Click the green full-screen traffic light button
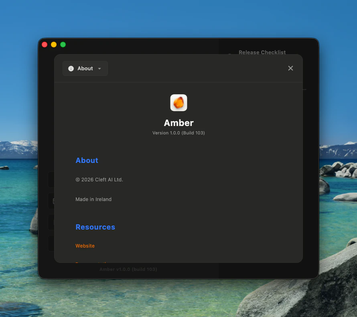357x317 pixels. (x=63, y=45)
